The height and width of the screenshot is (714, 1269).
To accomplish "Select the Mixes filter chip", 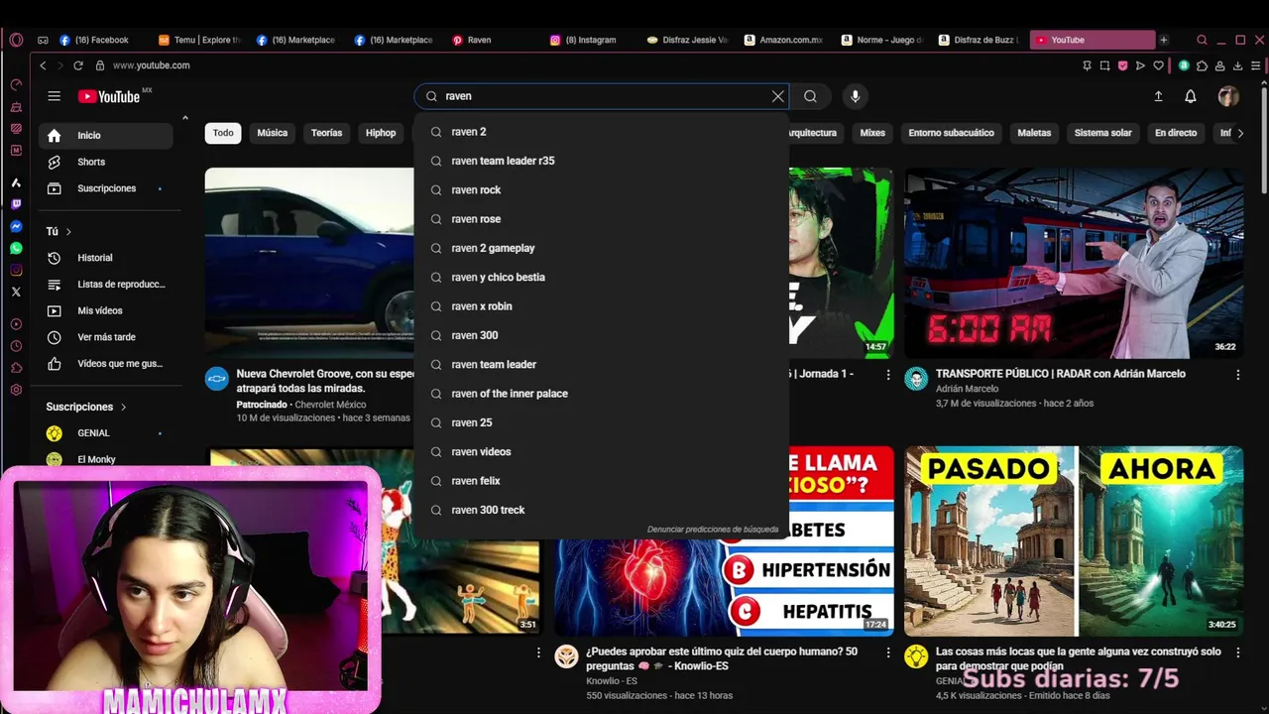I will [872, 133].
